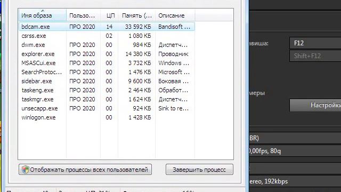Click the Боковая ... description cell
The height and width of the screenshot is (192, 341).
coord(173,81)
